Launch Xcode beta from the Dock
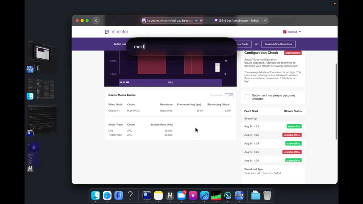Screen dimensions: 363x204 [204, 195]
